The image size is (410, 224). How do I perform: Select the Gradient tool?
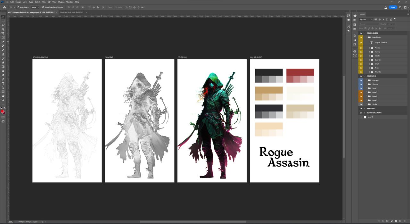pos(3,67)
